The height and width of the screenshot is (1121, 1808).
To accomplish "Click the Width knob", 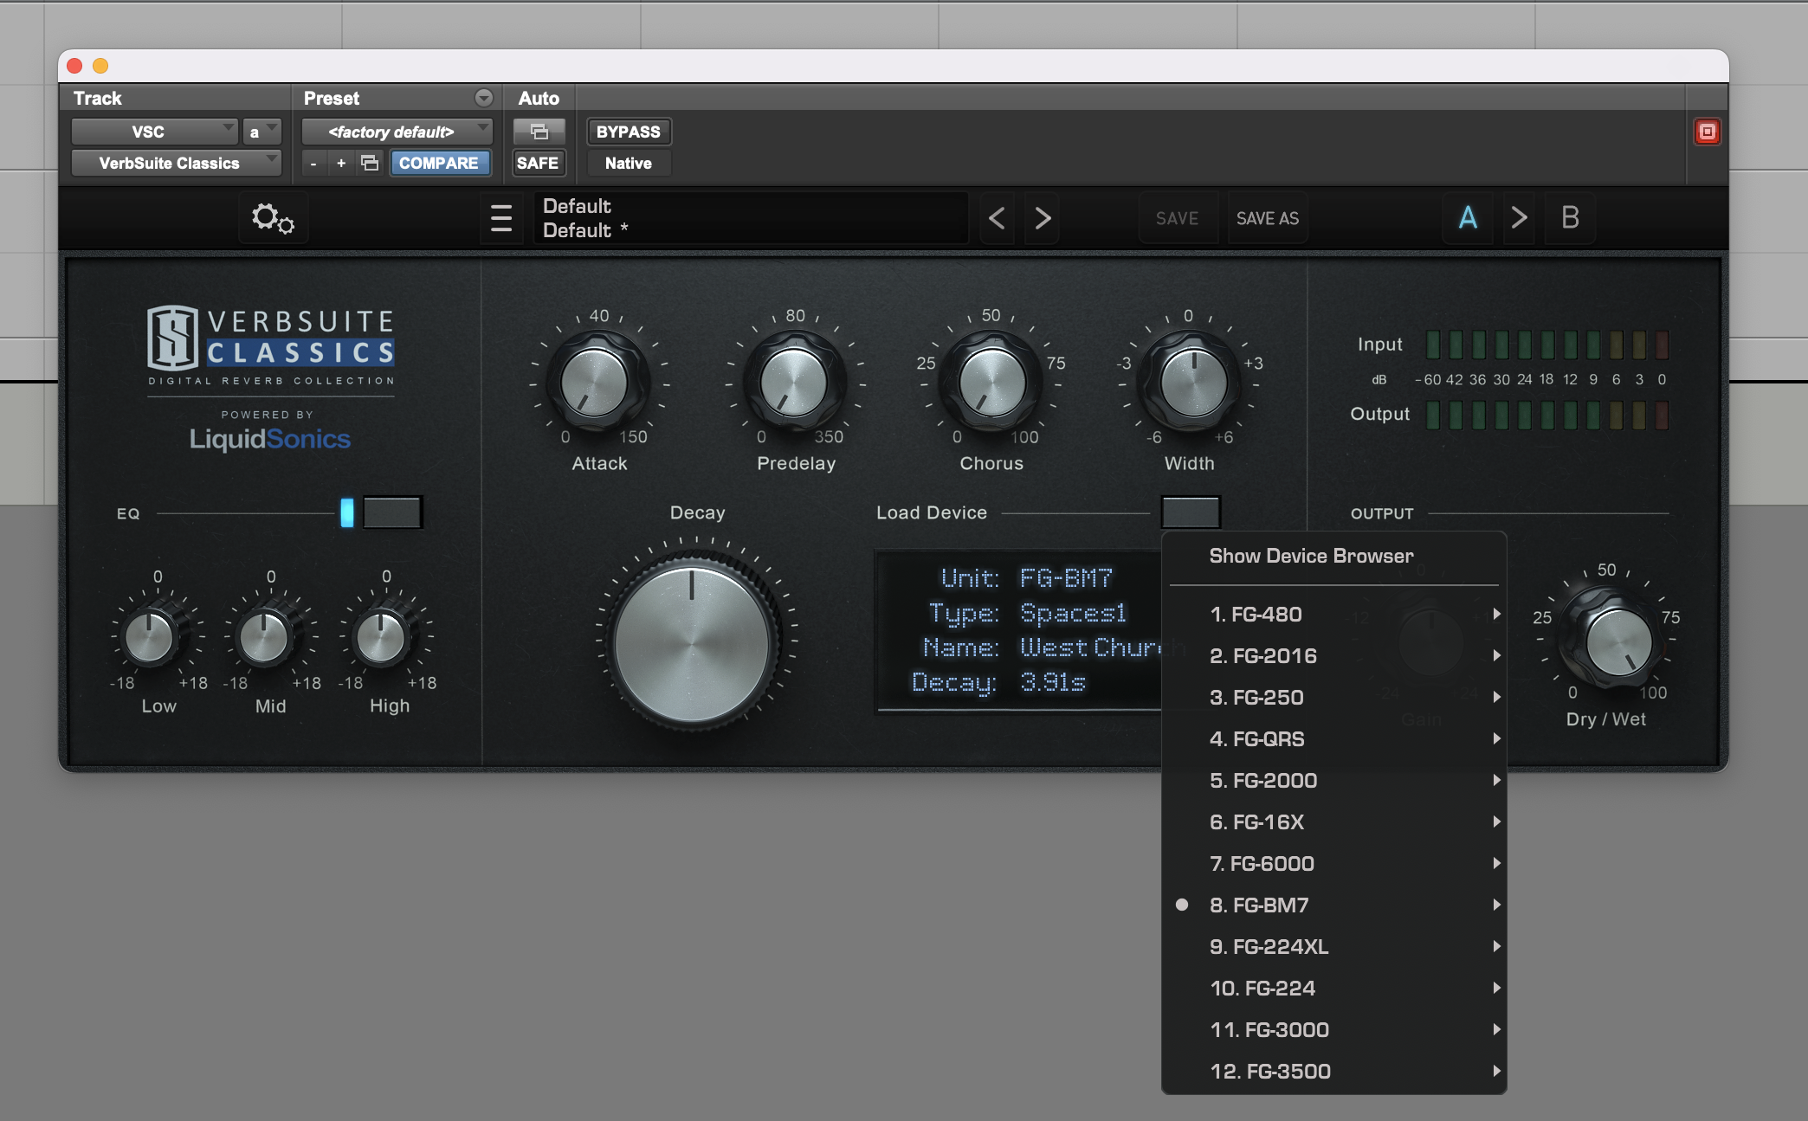I will point(1192,383).
